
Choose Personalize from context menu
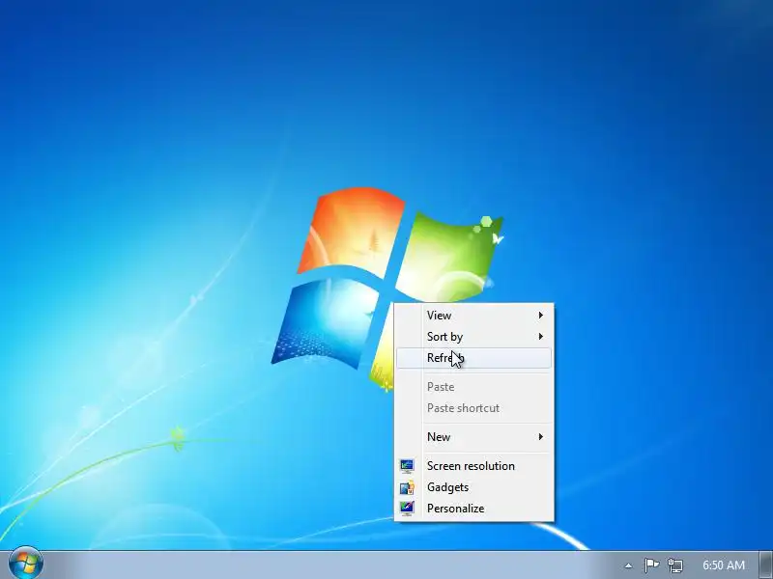[473, 509]
